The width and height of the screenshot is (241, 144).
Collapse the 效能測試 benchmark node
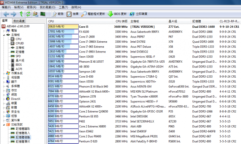pos(4,125)
